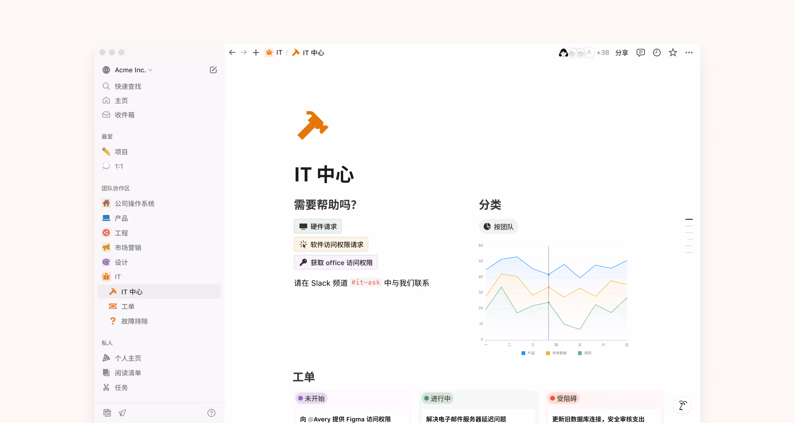795x423 pixels.
Task: Toggle the 产品 blue legend swatch
Action: pos(523,353)
